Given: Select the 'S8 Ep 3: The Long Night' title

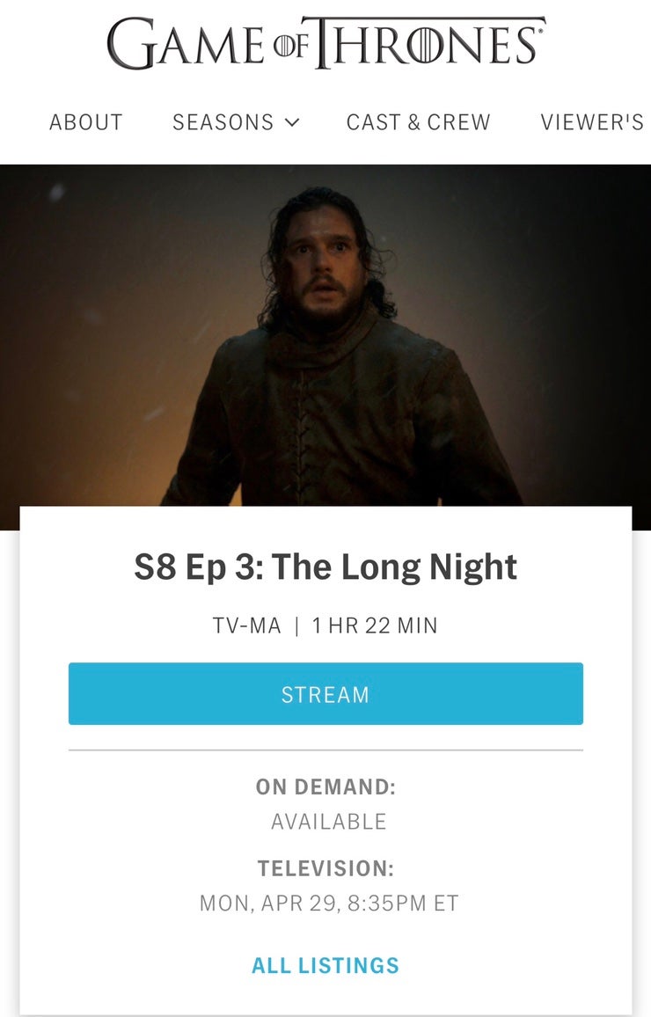Looking at the screenshot, I should [x=325, y=567].
